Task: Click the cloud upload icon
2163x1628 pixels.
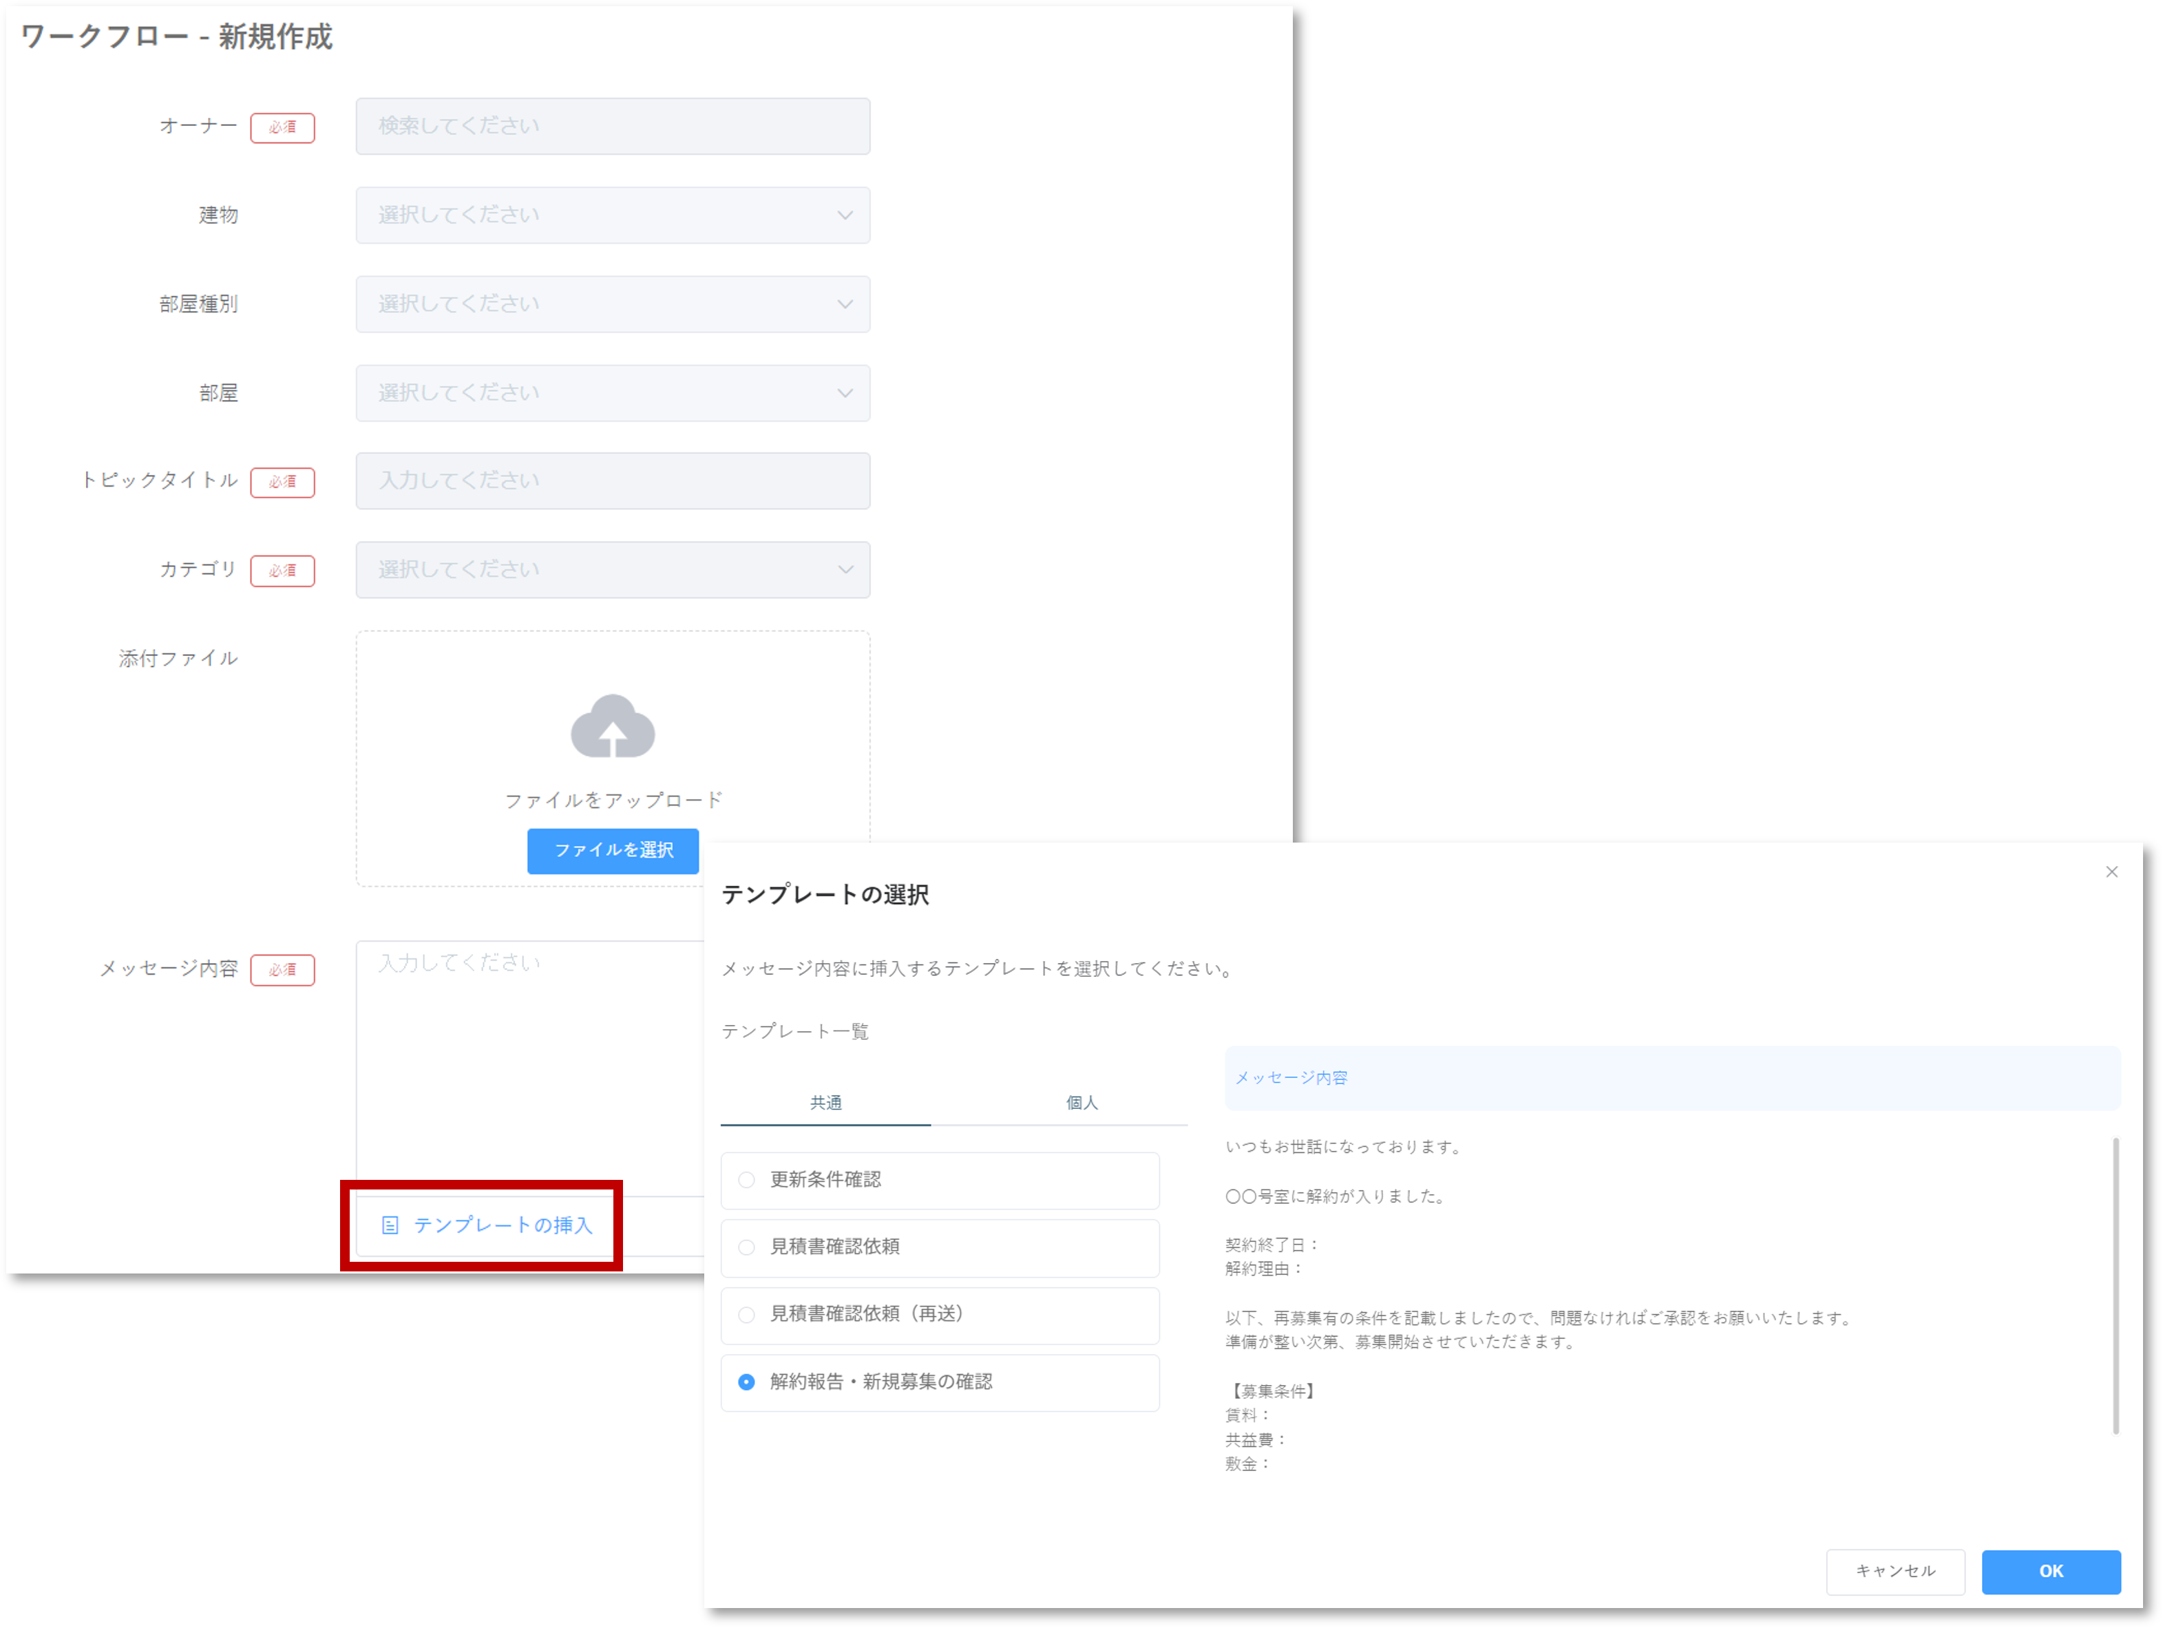Action: 612,728
